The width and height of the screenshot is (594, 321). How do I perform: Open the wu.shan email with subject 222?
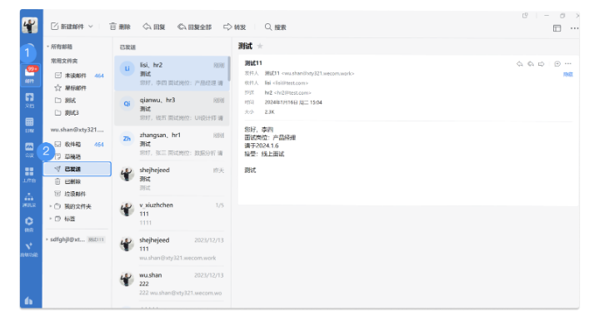click(172, 284)
